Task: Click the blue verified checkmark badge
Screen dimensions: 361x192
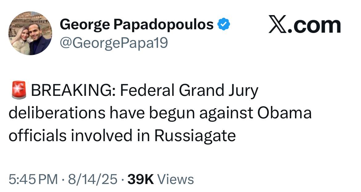Action: (x=224, y=24)
